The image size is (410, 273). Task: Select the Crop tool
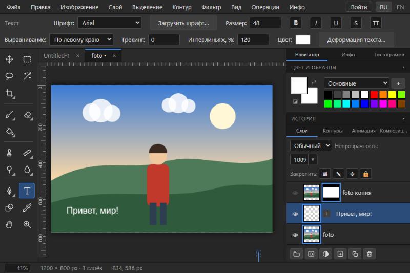pyautogui.click(x=9, y=93)
